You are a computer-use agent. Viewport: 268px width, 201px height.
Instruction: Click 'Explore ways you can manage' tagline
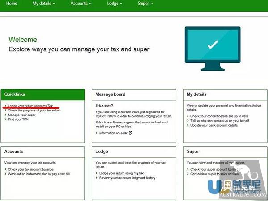(79, 49)
